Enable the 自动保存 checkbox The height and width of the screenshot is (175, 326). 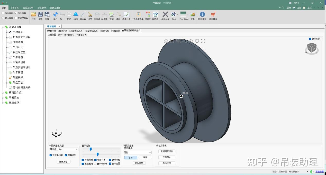pos(3,13)
